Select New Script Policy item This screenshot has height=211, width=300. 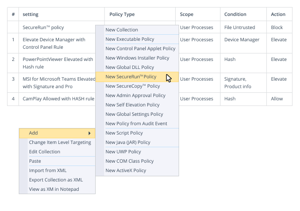(124, 133)
